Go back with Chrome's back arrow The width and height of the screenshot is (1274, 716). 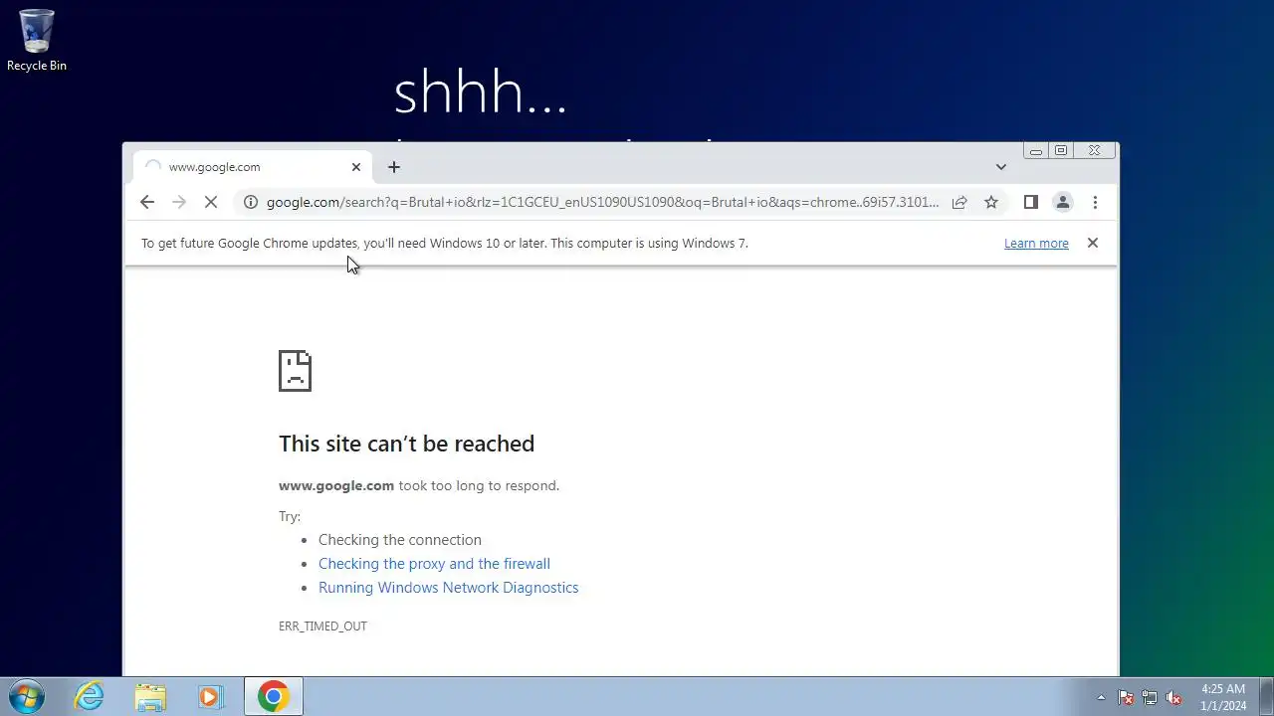click(x=147, y=202)
